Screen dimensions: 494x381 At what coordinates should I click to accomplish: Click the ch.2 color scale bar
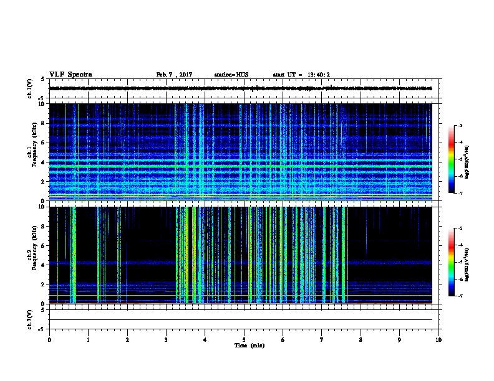click(x=452, y=262)
